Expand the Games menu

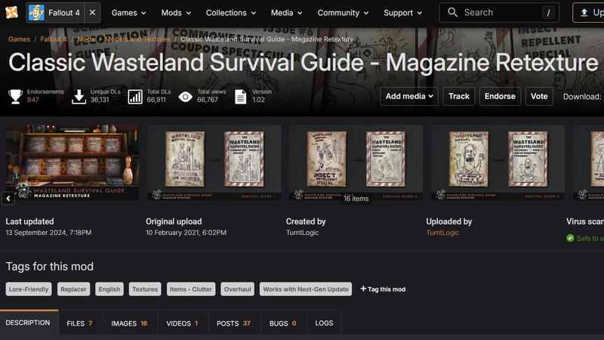(128, 13)
